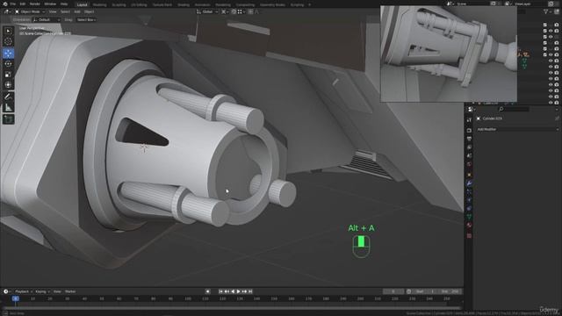Screen dimensions: 562x316
Task: Open the Marker menu in timeline
Action: 70,291
